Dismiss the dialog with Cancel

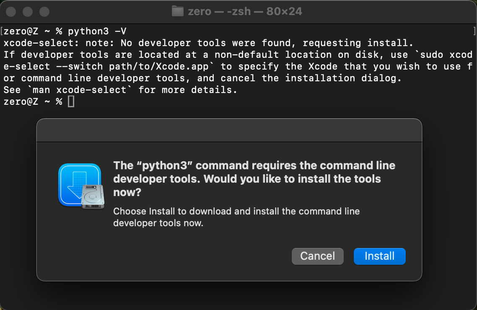coord(318,256)
